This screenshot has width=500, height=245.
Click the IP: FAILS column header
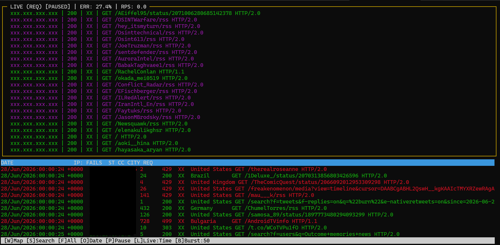(88, 163)
